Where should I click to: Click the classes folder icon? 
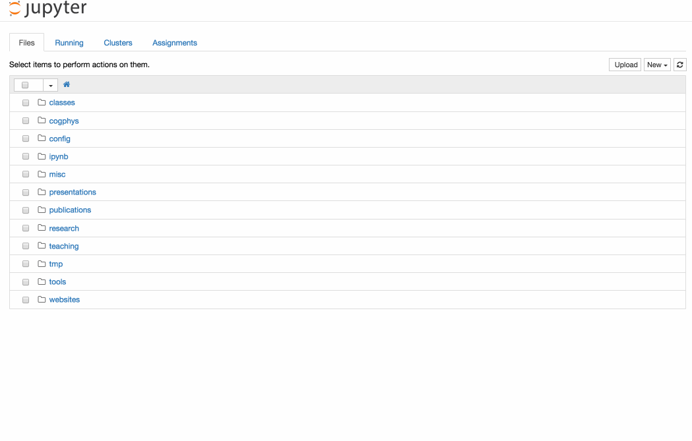coord(42,102)
